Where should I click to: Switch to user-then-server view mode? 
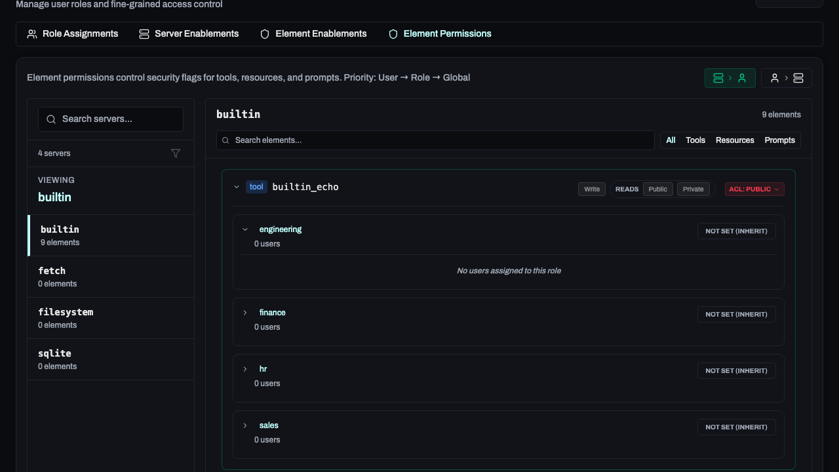786,77
